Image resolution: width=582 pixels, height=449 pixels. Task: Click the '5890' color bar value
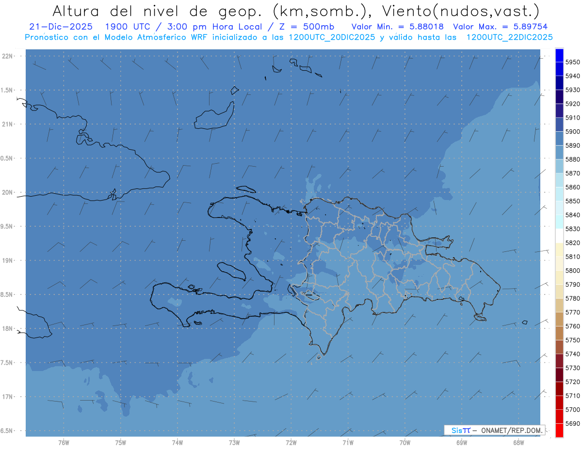point(573,145)
